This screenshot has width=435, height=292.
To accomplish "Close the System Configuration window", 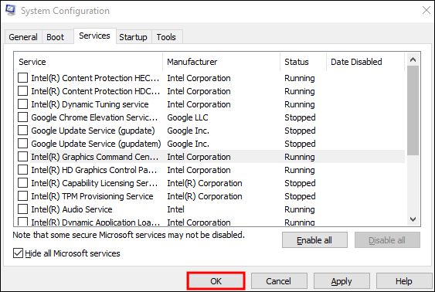I will (x=427, y=11).
